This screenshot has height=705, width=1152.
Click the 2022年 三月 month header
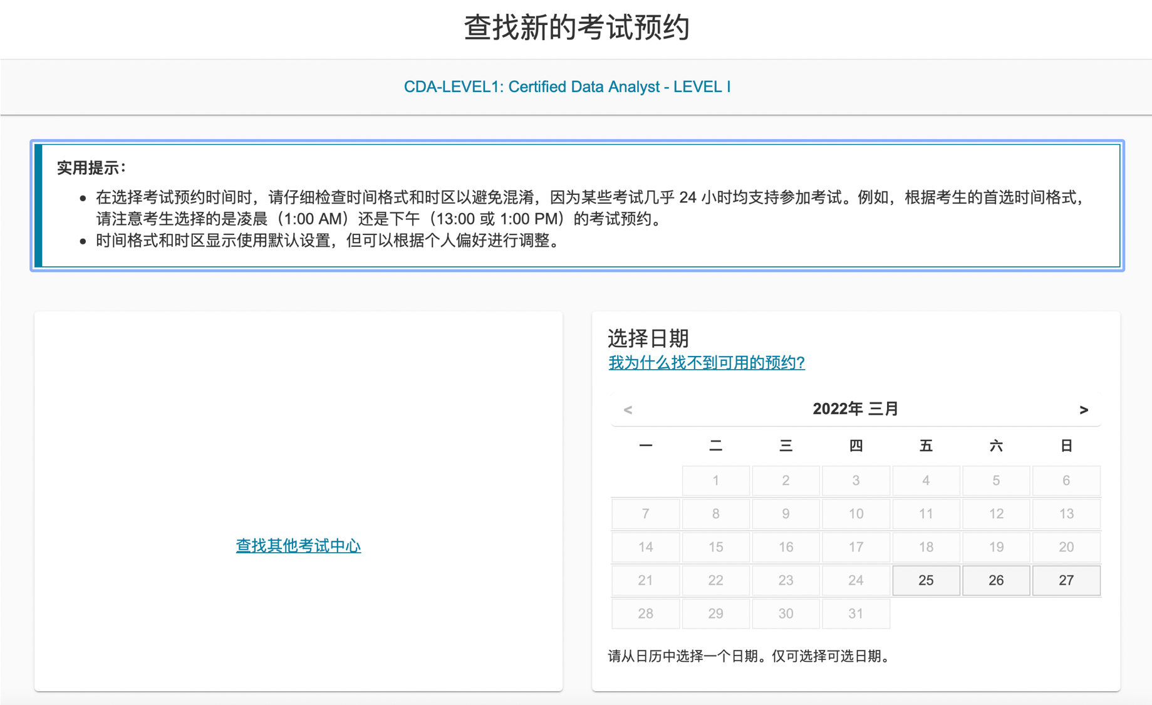856,408
